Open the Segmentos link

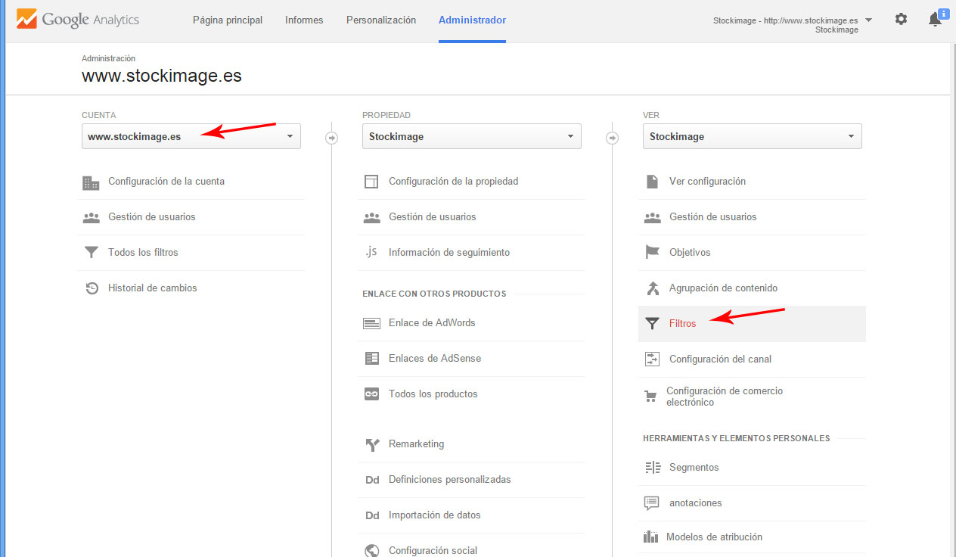pyautogui.click(x=694, y=468)
